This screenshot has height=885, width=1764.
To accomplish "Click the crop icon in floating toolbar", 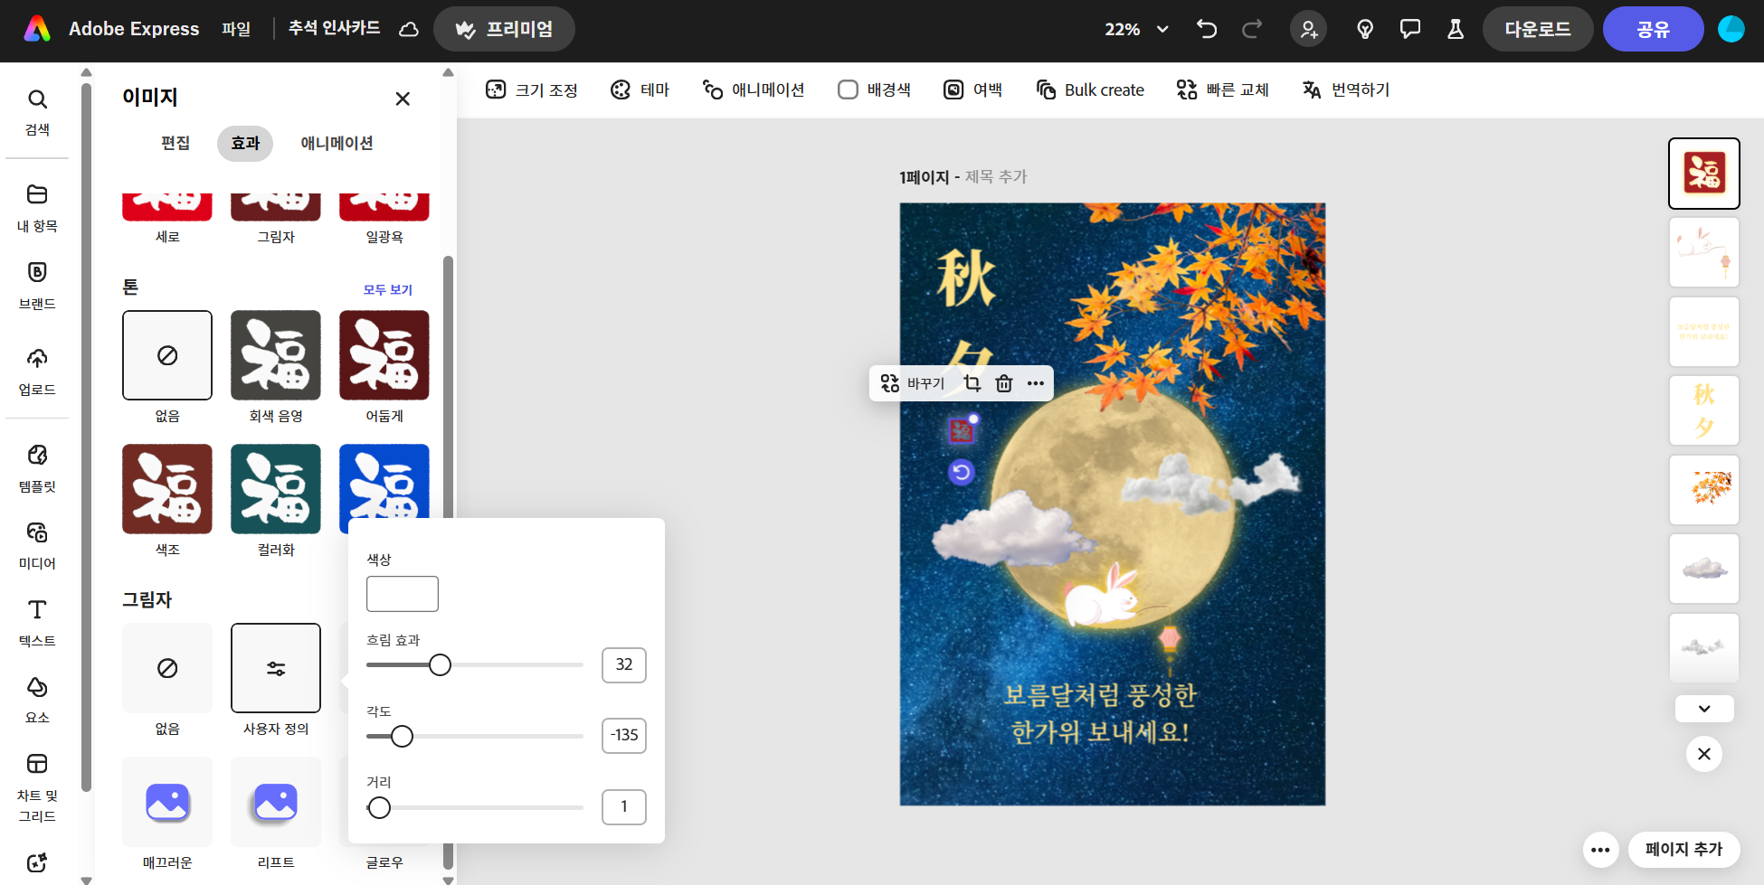I will pos(972,383).
